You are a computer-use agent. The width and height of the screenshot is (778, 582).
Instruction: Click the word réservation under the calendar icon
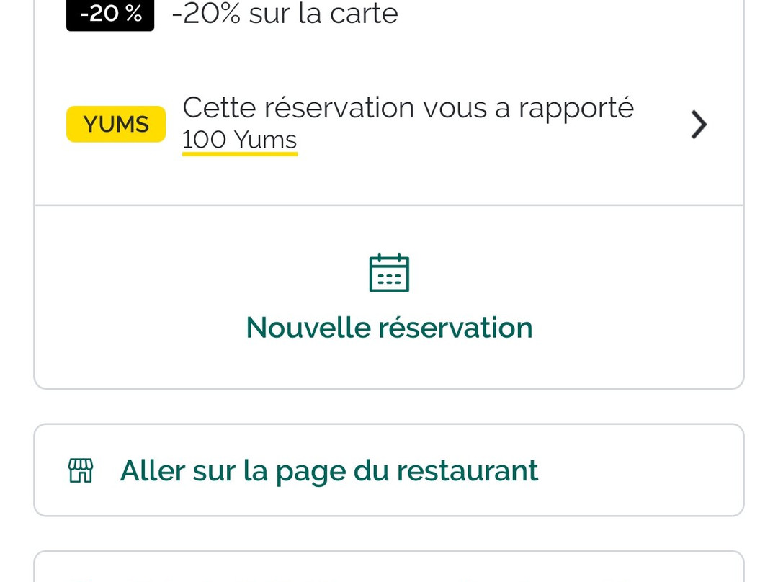[455, 328]
